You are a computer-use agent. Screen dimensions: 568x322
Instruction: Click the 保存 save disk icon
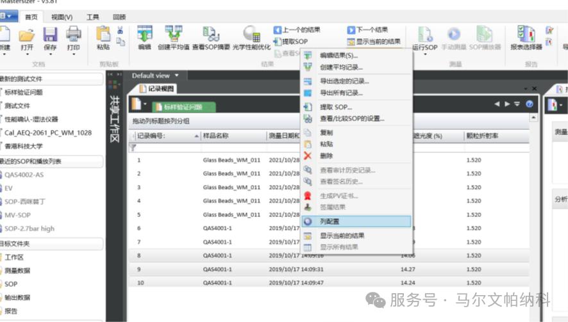coord(50,35)
